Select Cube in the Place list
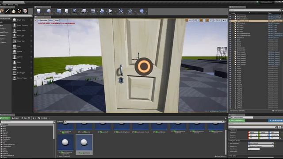 point(23,46)
